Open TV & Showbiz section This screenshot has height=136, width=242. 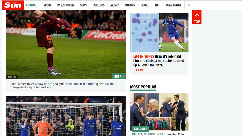tap(65, 5)
